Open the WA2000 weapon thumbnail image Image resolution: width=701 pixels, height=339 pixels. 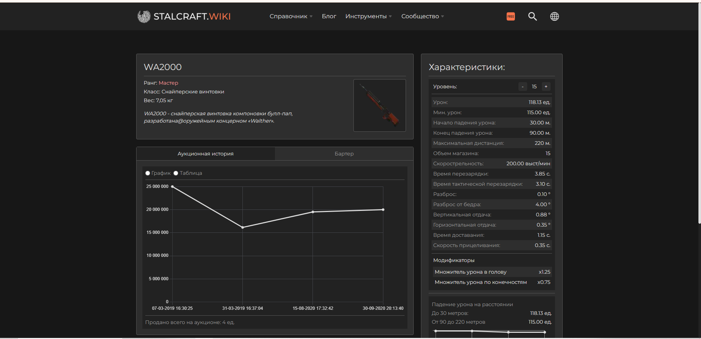click(380, 105)
